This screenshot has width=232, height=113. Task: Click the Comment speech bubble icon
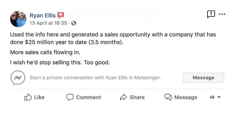(x=70, y=97)
